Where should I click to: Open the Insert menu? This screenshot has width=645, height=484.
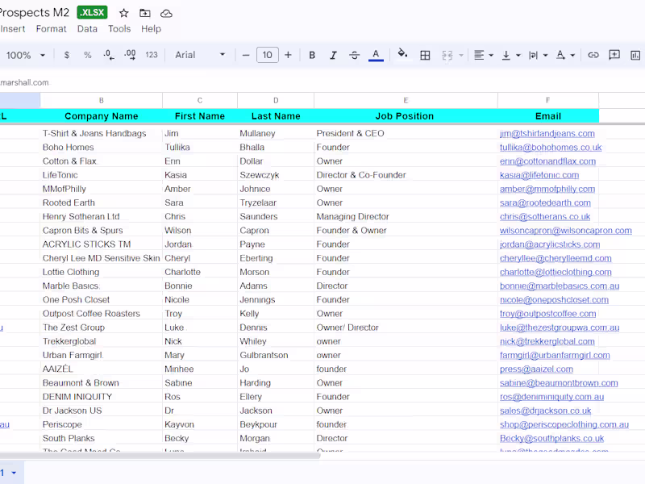[x=13, y=29]
